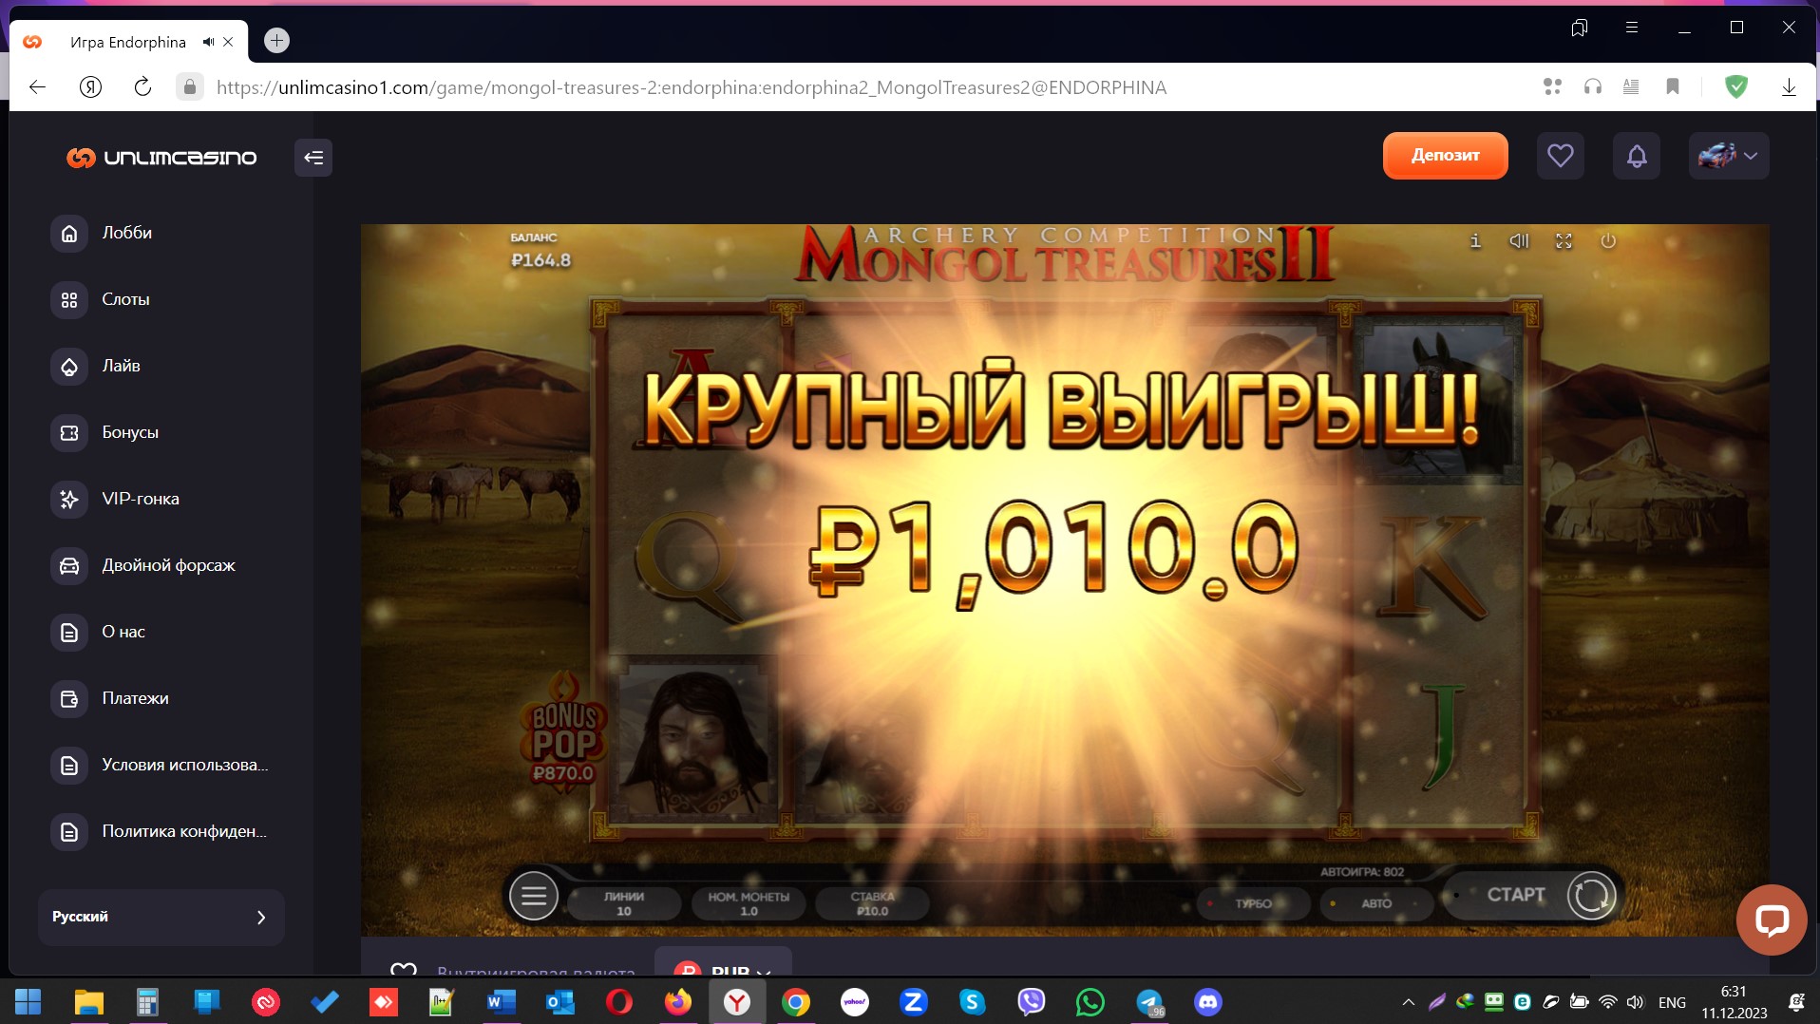1820x1024 pixels.
Task: Collapse the sidebar menu
Action: click(313, 158)
